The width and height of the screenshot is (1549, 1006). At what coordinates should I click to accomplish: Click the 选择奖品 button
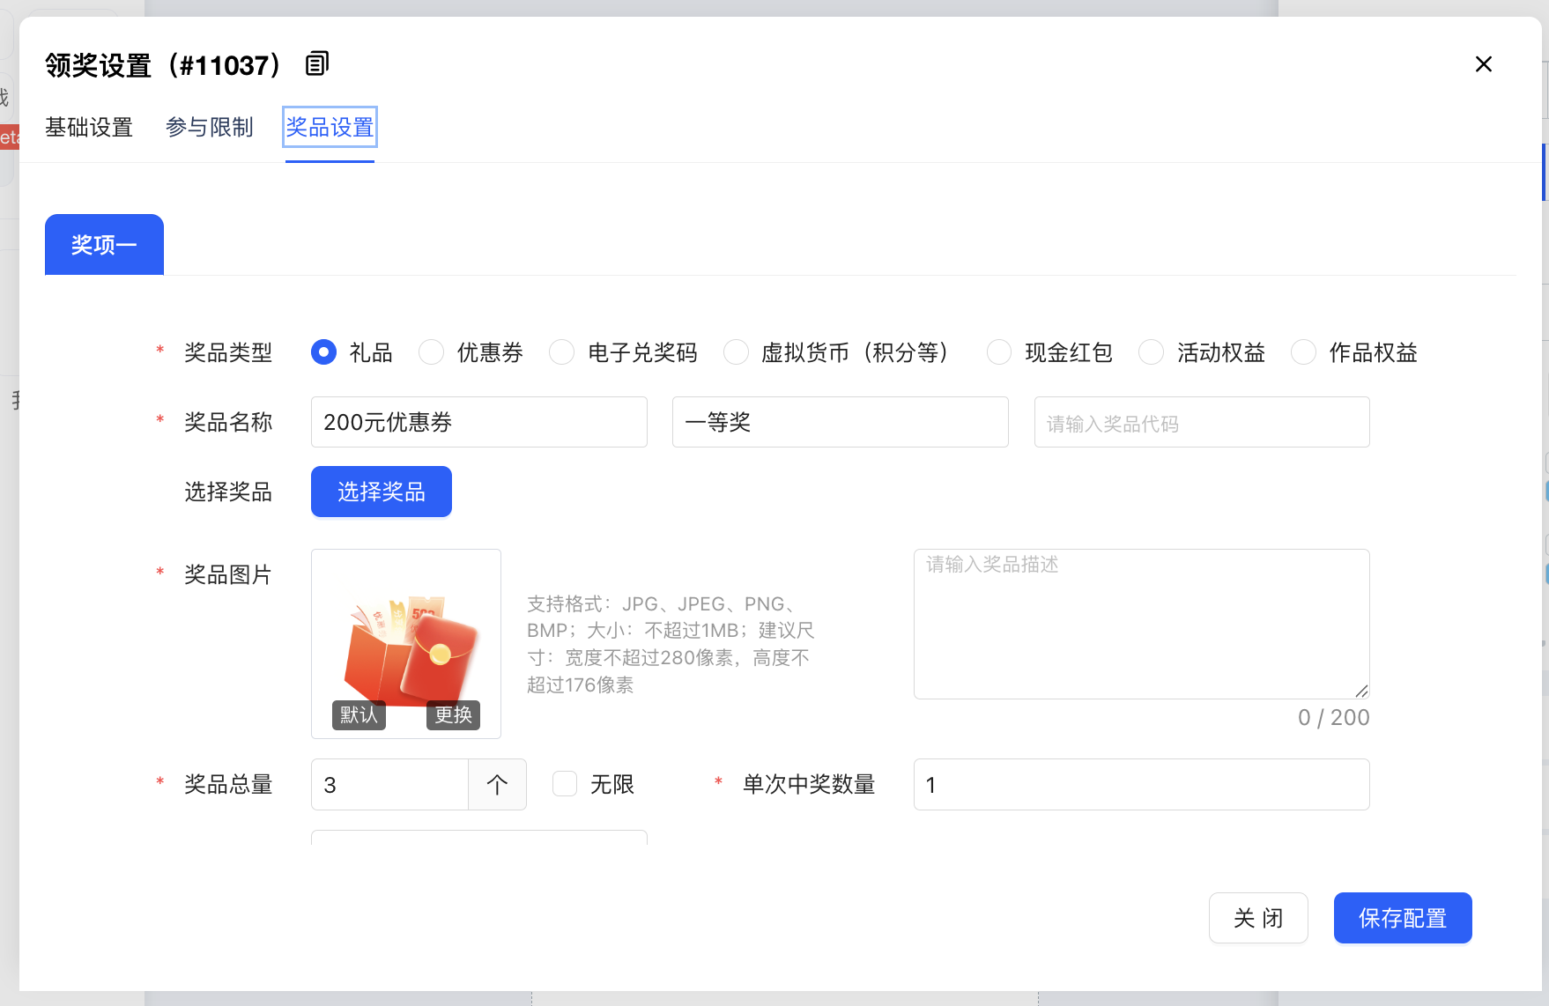[x=381, y=492]
